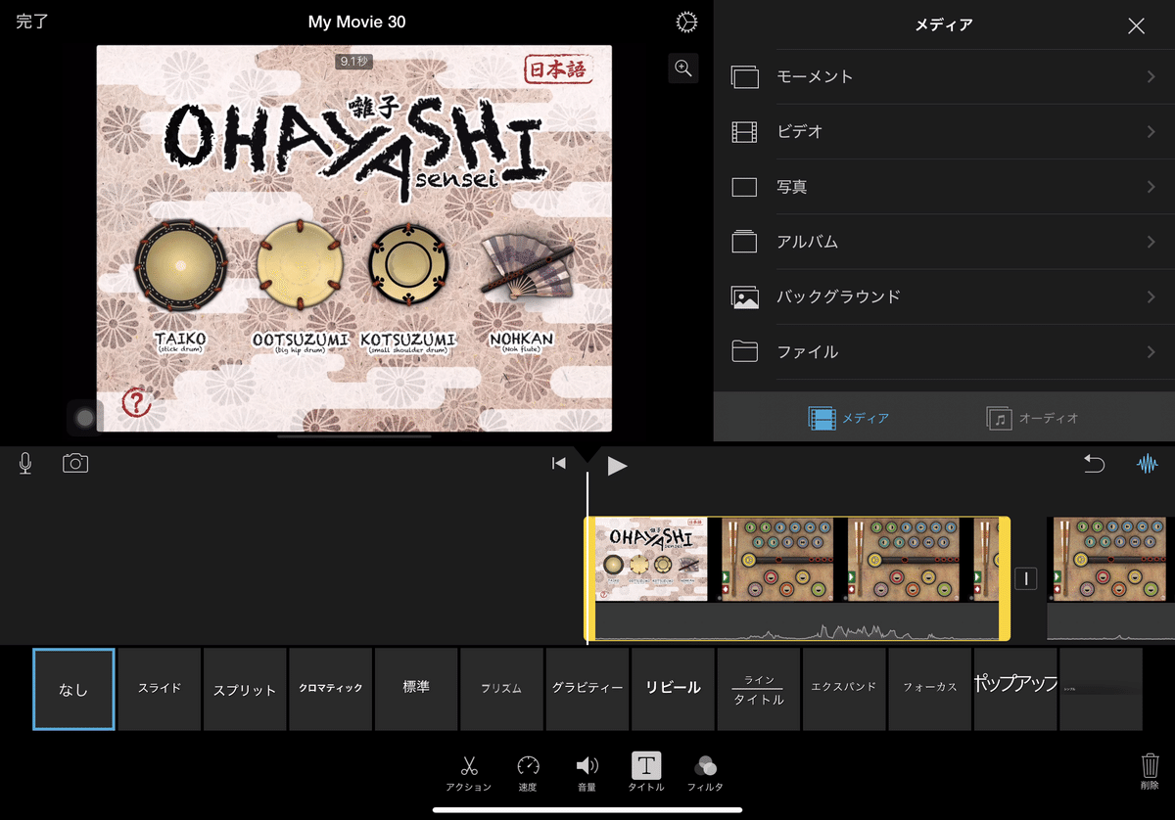The image size is (1175, 820).
Task: Open the タイトル text tool
Action: click(645, 772)
